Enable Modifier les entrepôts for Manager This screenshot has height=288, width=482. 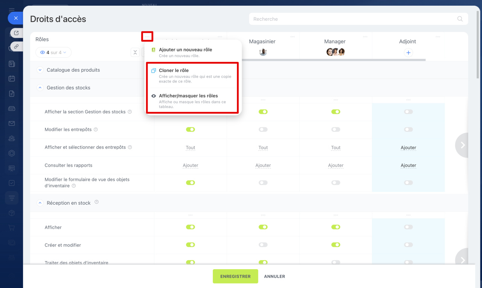pos(336,129)
